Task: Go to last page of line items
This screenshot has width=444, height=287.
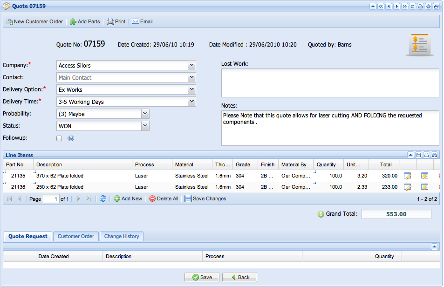Action: pyautogui.click(x=89, y=198)
